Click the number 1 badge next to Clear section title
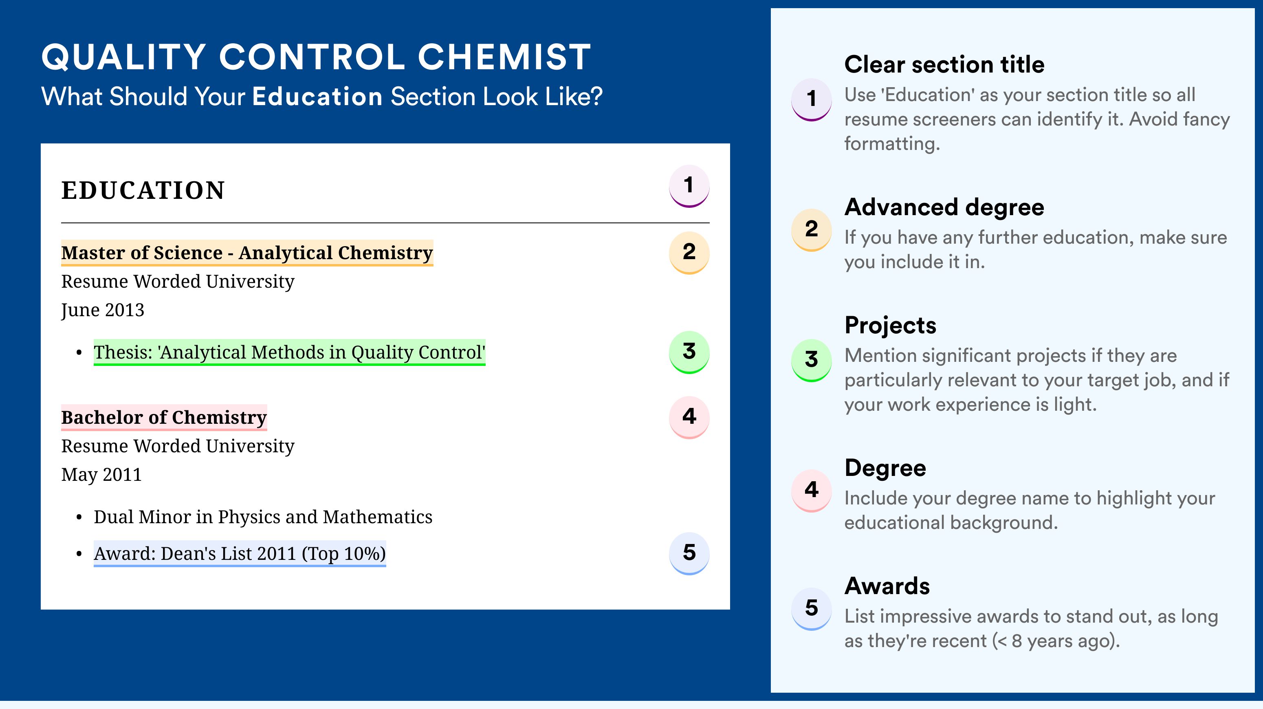Image resolution: width=1263 pixels, height=709 pixels. click(812, 99)
